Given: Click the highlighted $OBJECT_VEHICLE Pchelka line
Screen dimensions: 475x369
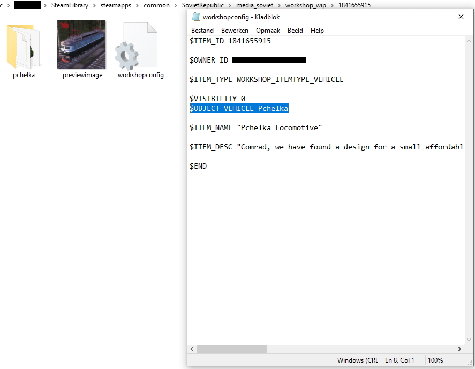Looking at the screenshot, I should tap(239, 109).
